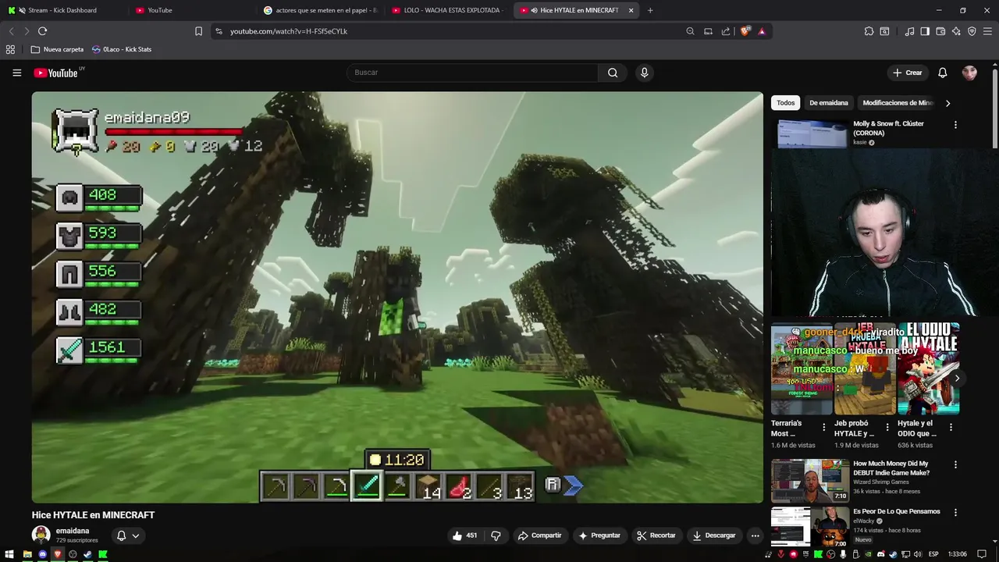Select the Todos filter chip
Viewport: 999px width, 562px height.
(786, 103)
